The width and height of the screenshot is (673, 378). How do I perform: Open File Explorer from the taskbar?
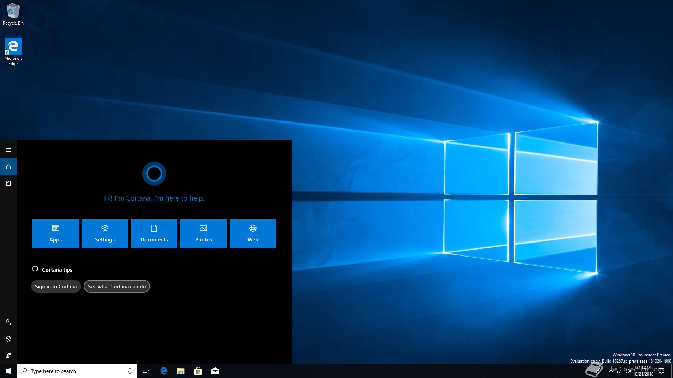(181, 371)
